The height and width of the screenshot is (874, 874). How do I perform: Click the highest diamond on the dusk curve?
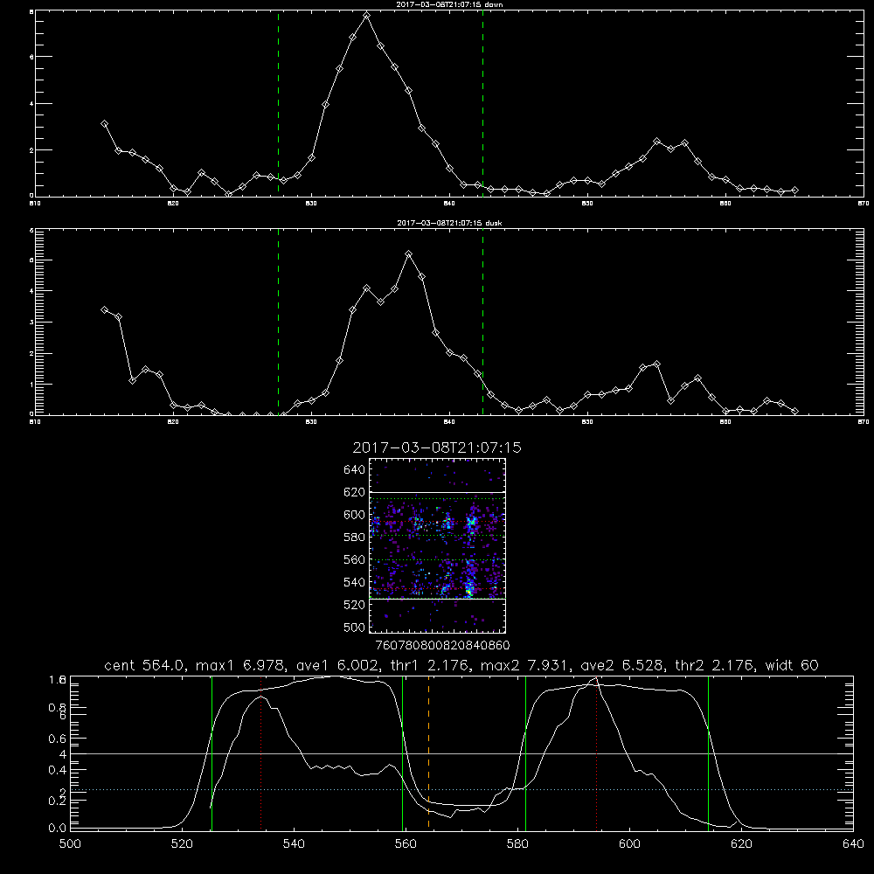click(408, 254)
